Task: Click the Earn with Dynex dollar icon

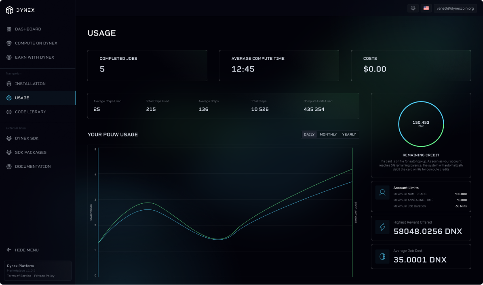Action: coord(9,58)
